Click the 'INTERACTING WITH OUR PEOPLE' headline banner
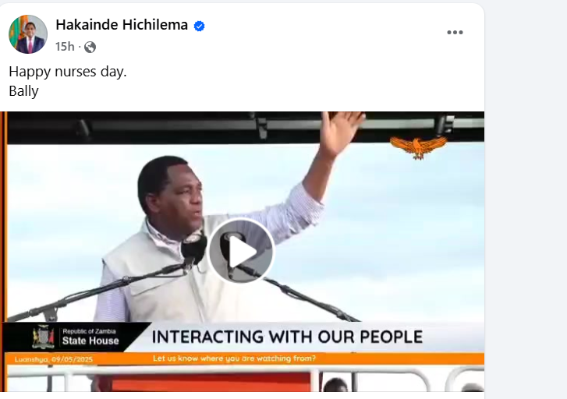This screenshot has width=567, height=399. point(287,337)
